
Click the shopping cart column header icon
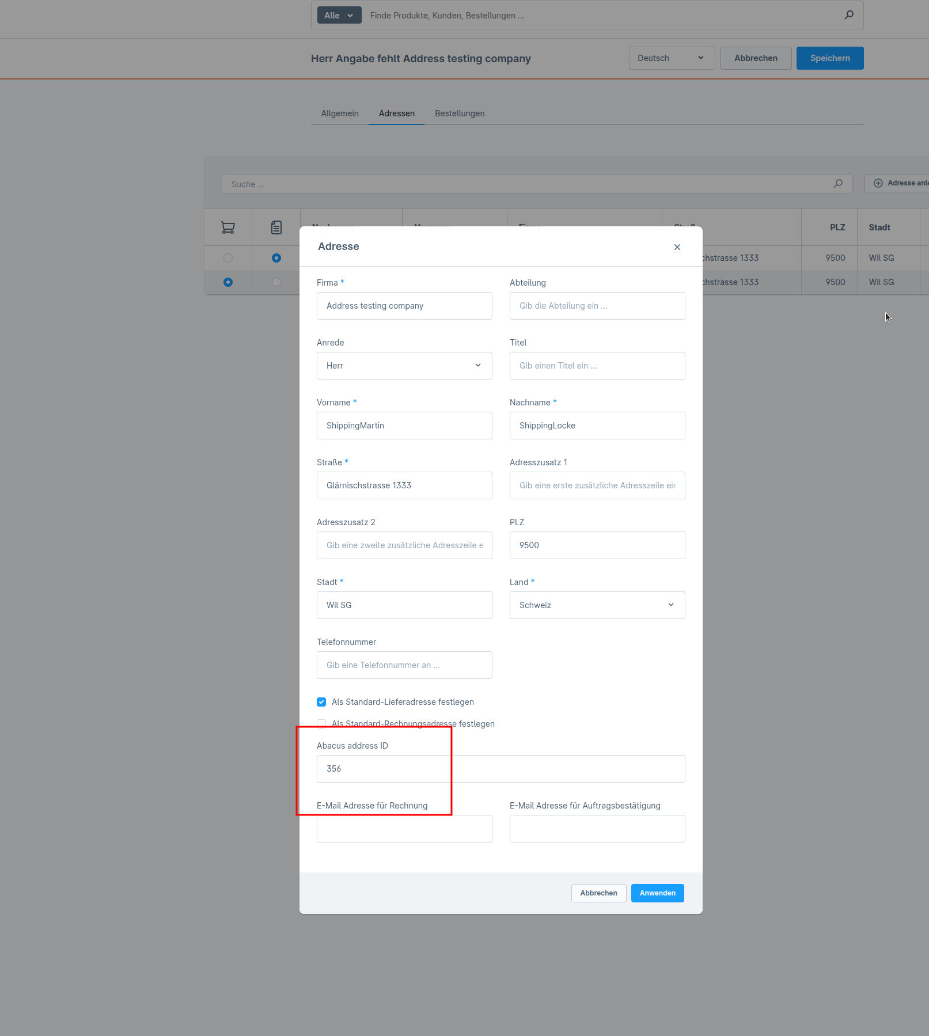coord(227,227)
